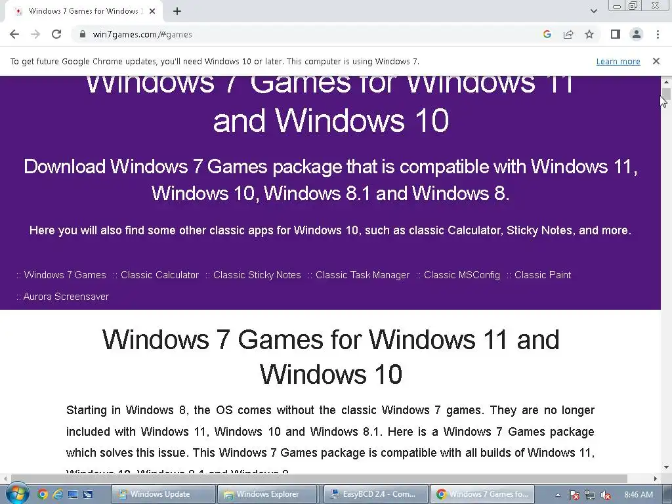
Task: Click the paragraph starting 'Starting in Windows 8'
Action: pos(330,440)
